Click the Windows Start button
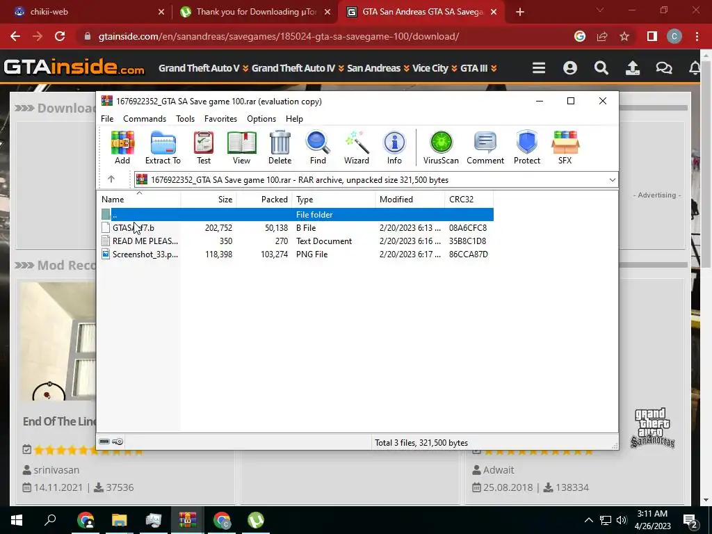Viewport: 712px width, 534px height. coord(17,520)
